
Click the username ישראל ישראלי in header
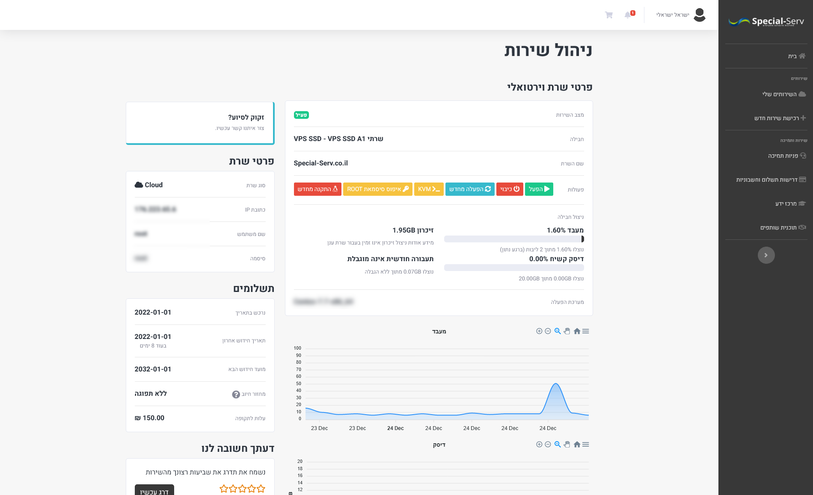click(x=673, y=15)
